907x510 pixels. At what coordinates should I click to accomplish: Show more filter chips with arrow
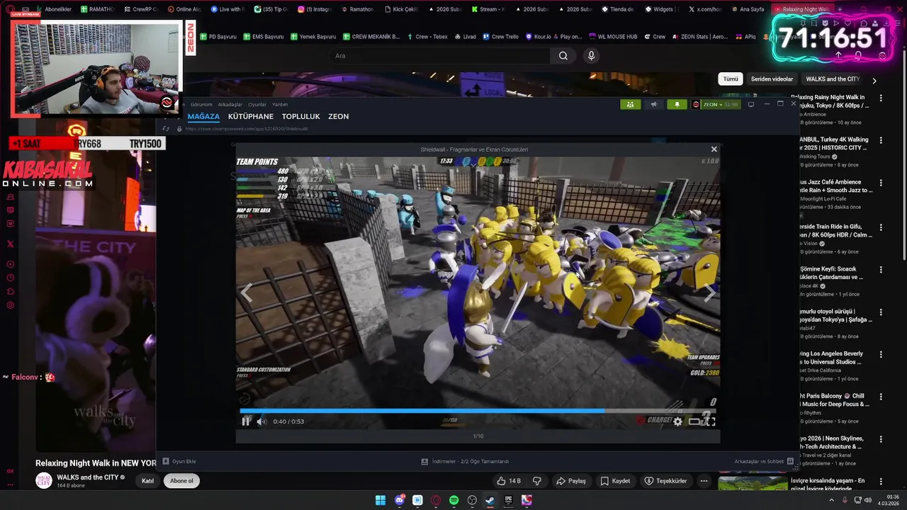pyautogui.click(x=874, y=80)
